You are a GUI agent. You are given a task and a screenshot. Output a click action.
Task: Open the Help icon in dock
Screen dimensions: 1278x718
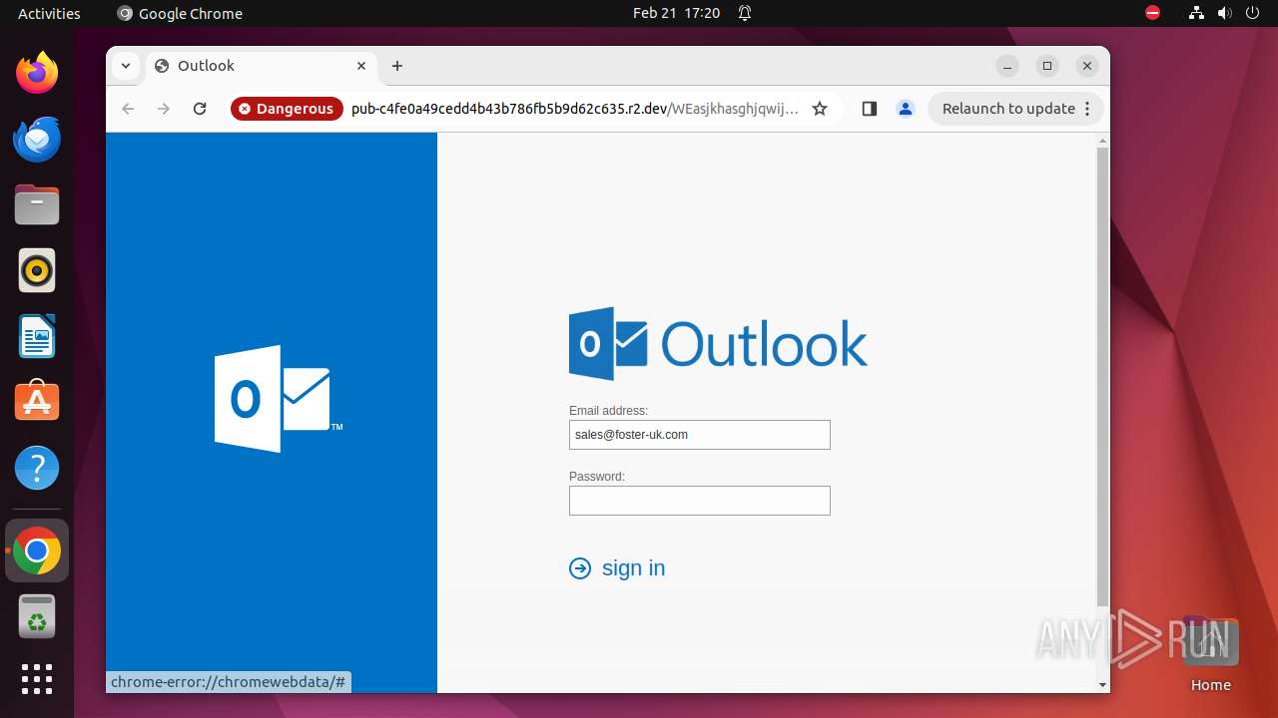[x=37, y=468]
